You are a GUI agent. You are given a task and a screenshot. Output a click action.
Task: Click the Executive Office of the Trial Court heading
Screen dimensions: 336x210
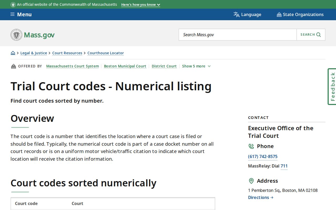(x=281, y=132)
